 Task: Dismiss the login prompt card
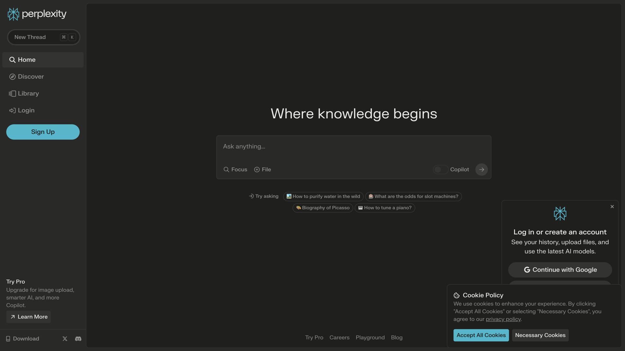[x=612, y=207]
